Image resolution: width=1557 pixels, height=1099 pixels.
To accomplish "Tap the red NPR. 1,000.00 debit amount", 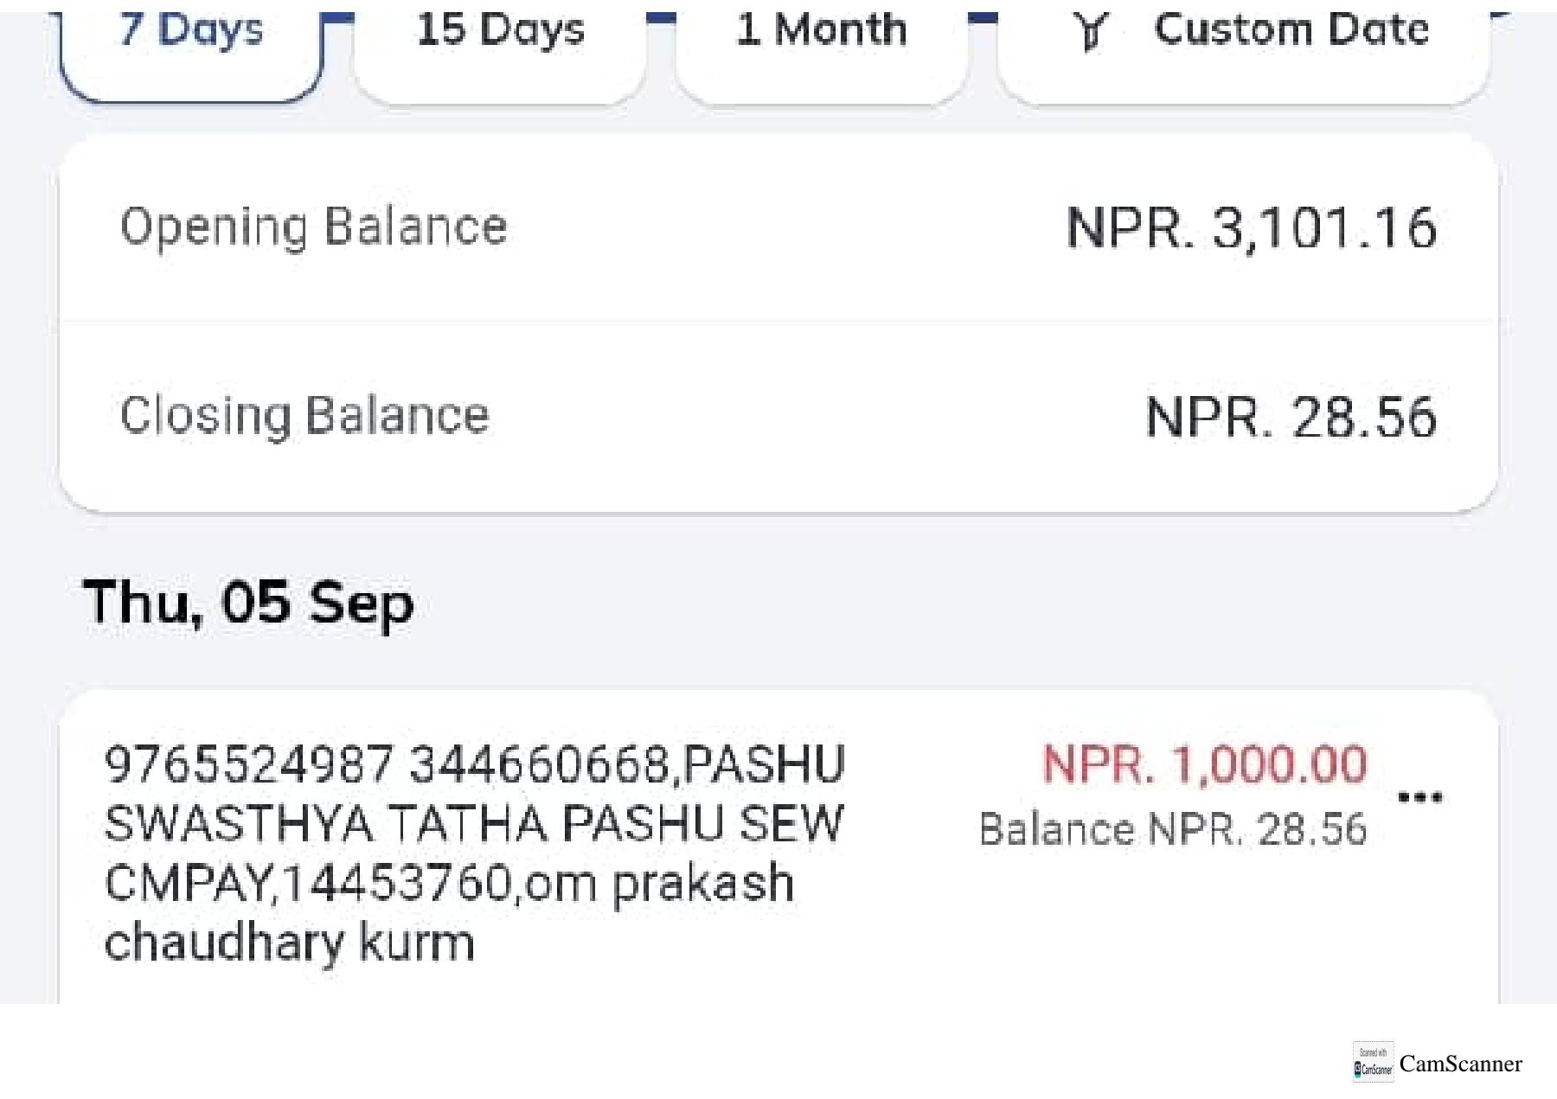I will (x=1205, y=764).
